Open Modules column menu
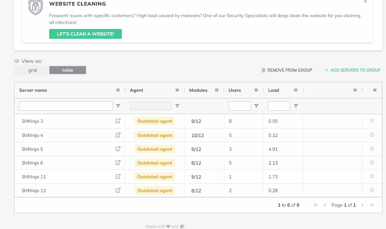The width and height of the screenshot is (386, 229). tap(217, 90)
